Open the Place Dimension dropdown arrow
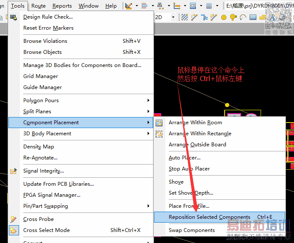Image resolution: width=294 pixels, height=243 pixels. [185, 6]
